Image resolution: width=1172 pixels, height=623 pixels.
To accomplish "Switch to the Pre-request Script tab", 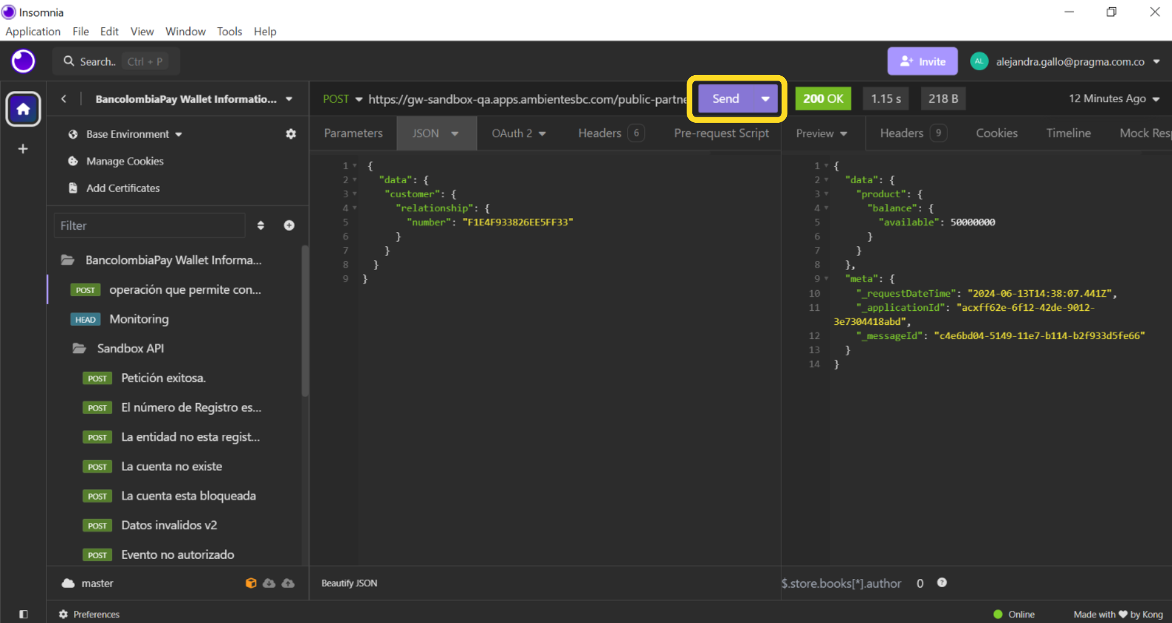I will coord(722,133).
